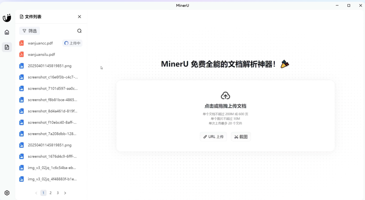Open screenshot_c16e6f3b-c4c7 file
Viewport: 365px width, 200px height.
pos(53,77)
